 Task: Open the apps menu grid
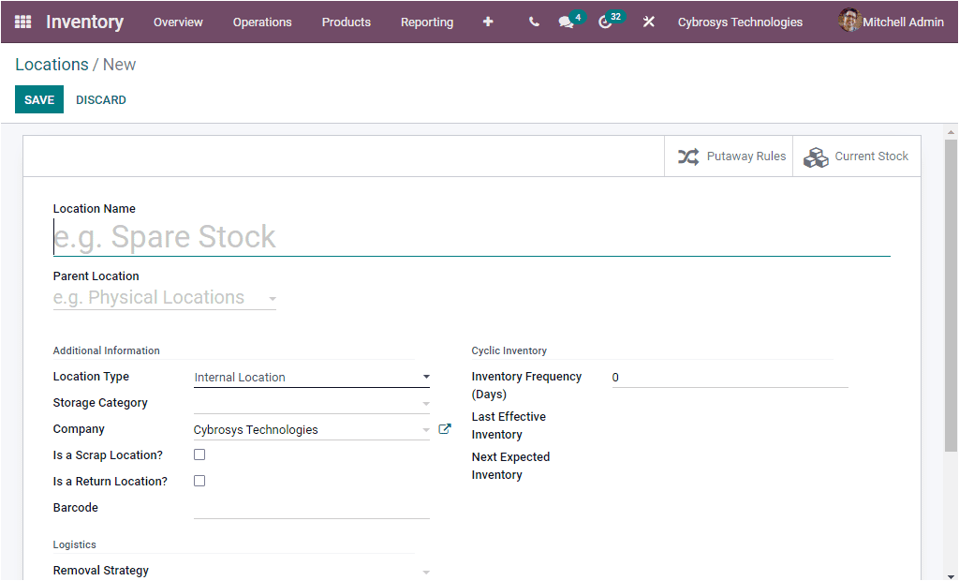pos(22,22)
